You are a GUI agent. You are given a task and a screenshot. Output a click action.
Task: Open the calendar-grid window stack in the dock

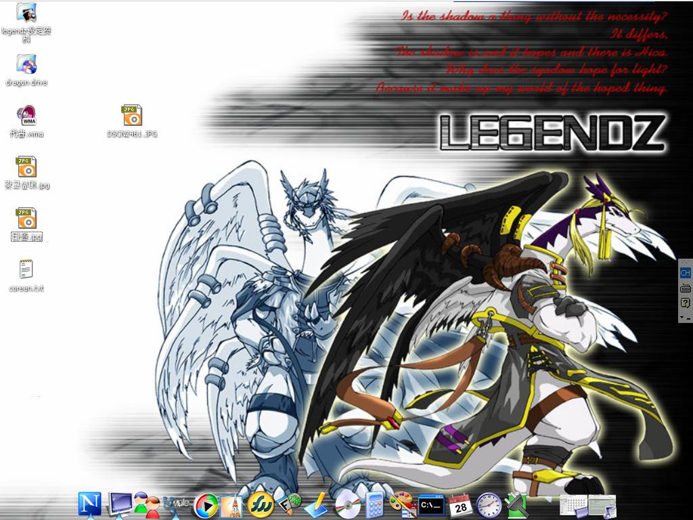[x=573, y=505]
